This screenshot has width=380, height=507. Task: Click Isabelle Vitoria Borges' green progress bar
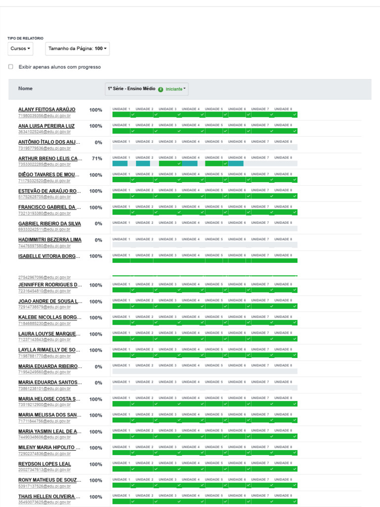[x=205, y=260]
